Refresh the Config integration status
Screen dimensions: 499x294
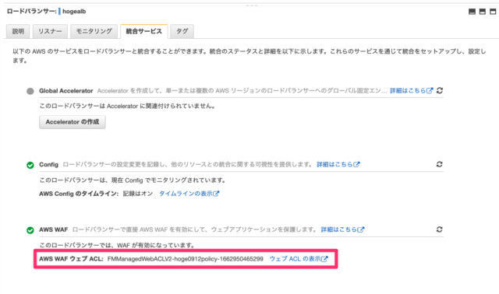[x=440, y=164]
